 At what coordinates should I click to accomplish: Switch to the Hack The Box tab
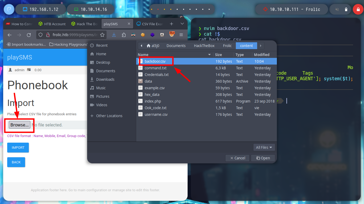coord(85,24)
